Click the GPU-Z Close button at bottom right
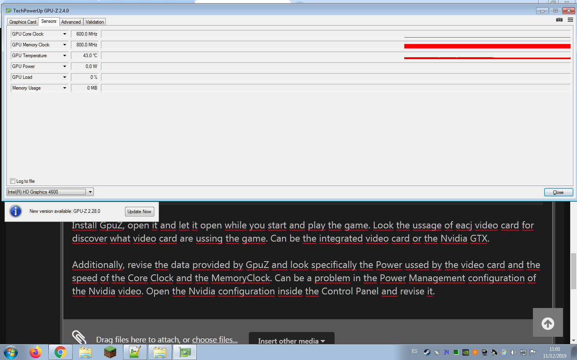Image resolution: width=577 pixels, height=360 pixels. click(559, 192)
